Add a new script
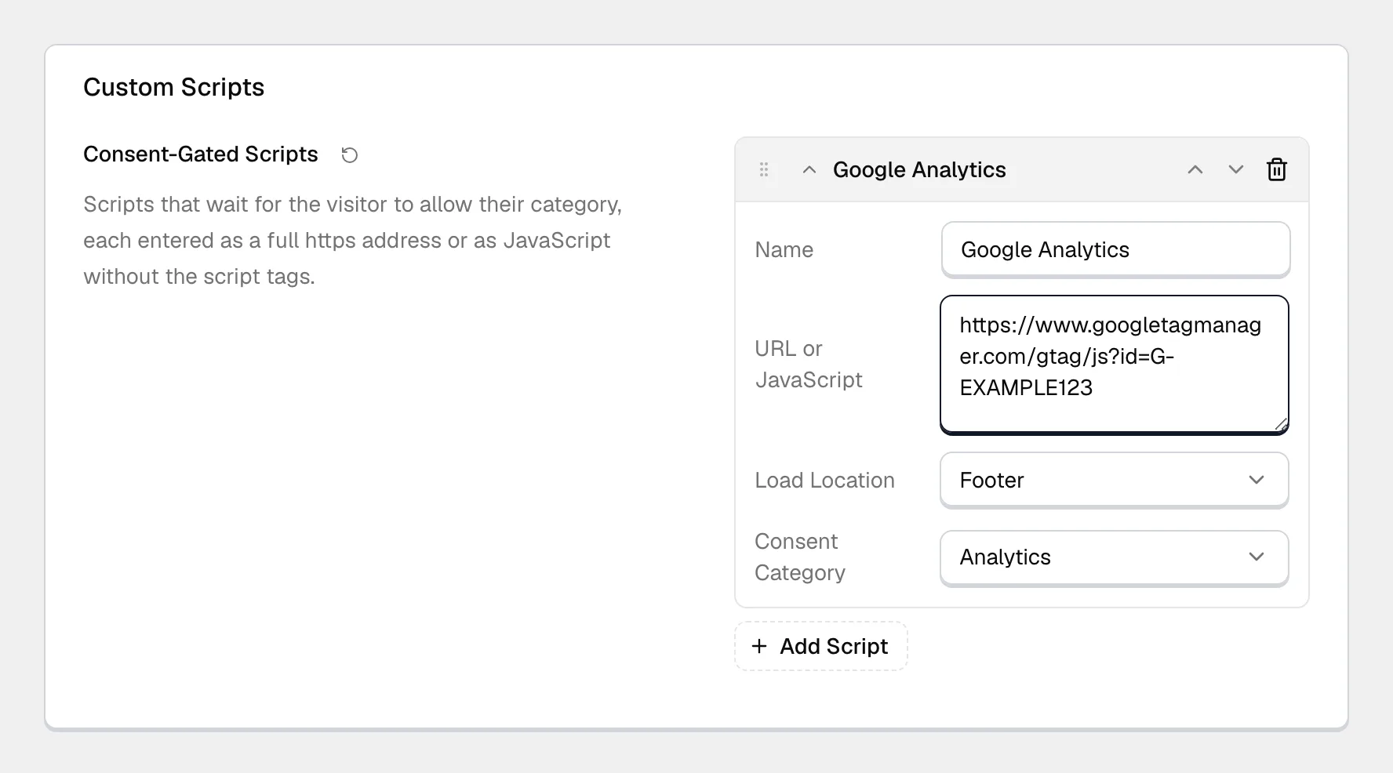The height and width of the screenshot is (773, 1393). pos(821,646)
